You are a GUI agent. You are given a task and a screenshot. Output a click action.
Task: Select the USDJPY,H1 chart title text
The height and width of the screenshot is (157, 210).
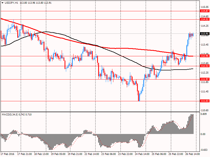pyautogui.click(x=11, y=3)
